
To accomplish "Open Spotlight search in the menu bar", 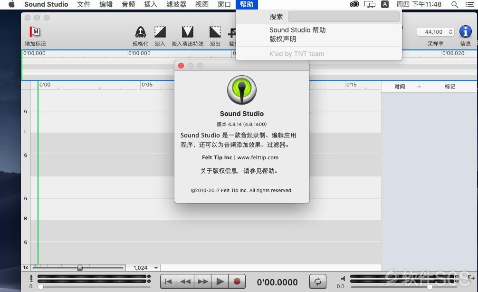I will (455, 4).
